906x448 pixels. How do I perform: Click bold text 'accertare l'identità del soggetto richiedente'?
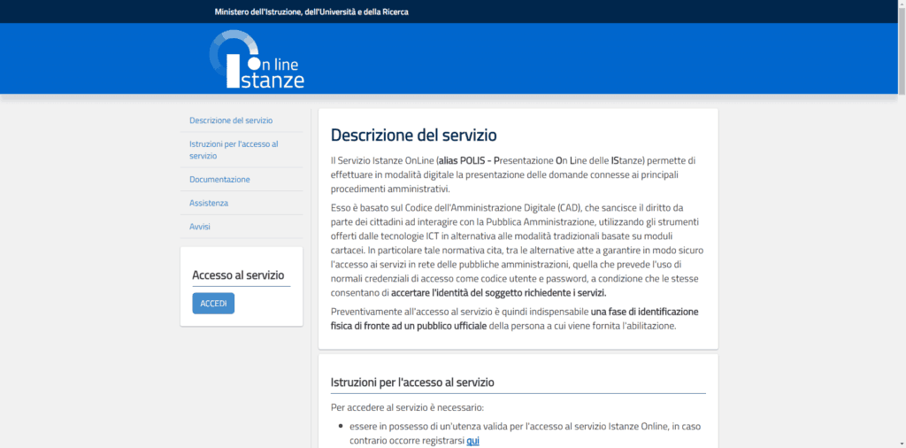[x=498, y=292]
